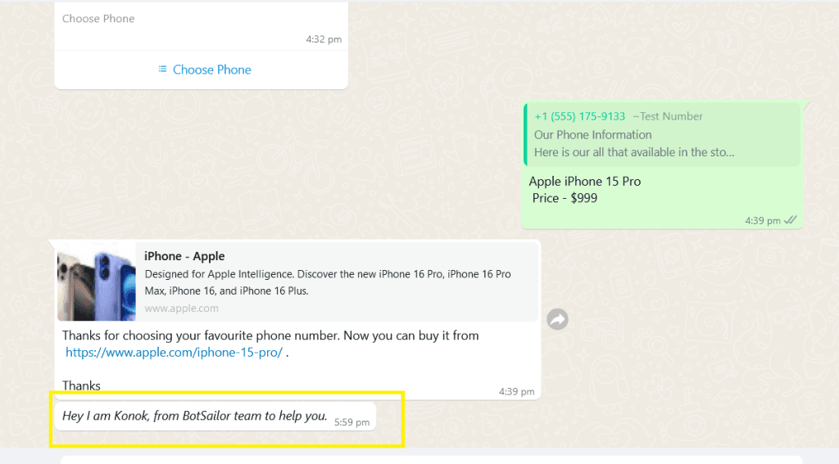This screenshot has height=464, width=839.
Task: Click the double check marks on the green message
Action: pyautogui.click(x=791, y=221)
